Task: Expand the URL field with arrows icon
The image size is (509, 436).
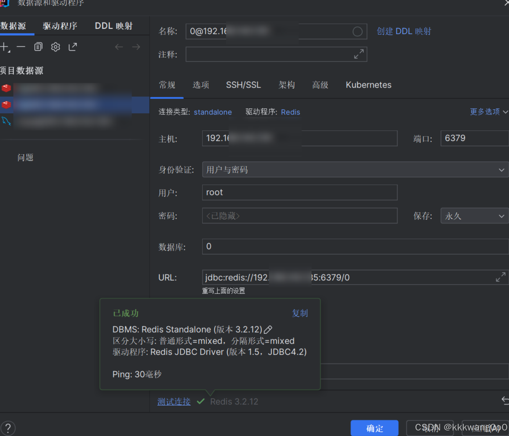Action: coord(500,277)
